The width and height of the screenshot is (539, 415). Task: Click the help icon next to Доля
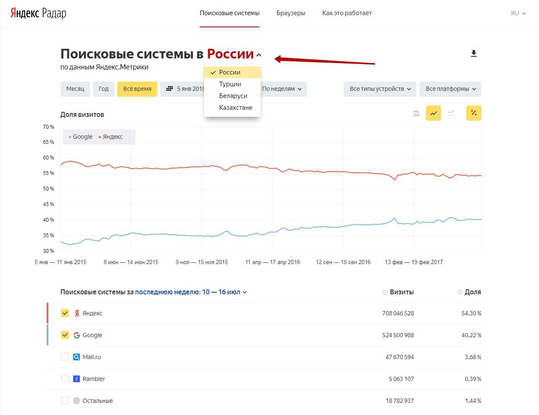[x=460, y=292]
